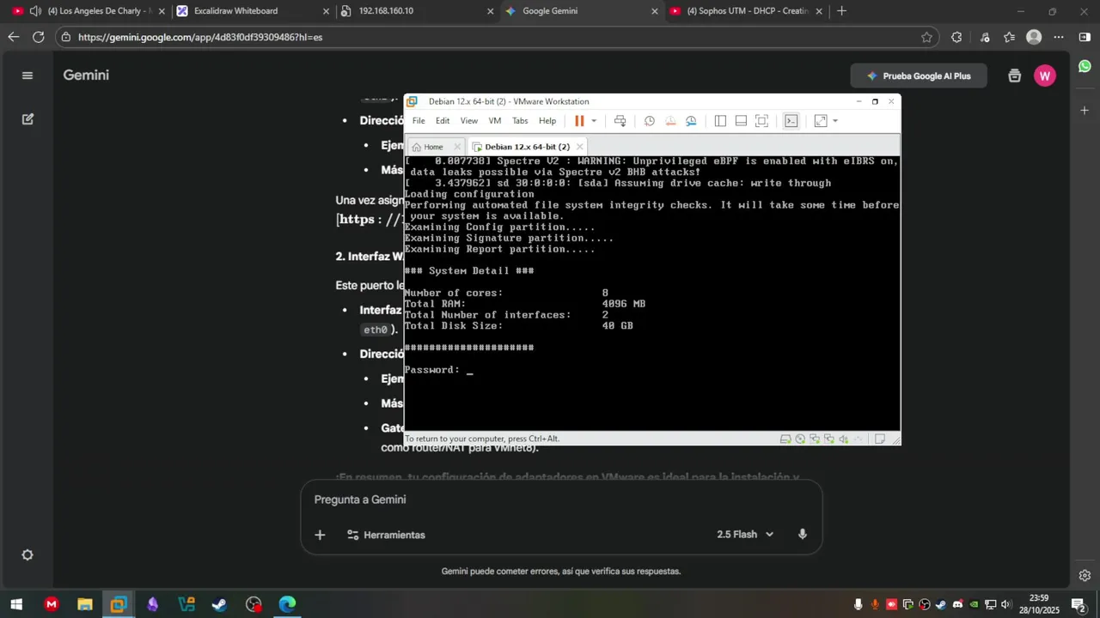Toggle the VMware console view button
1100x618 pixels.
click(791, 121)
